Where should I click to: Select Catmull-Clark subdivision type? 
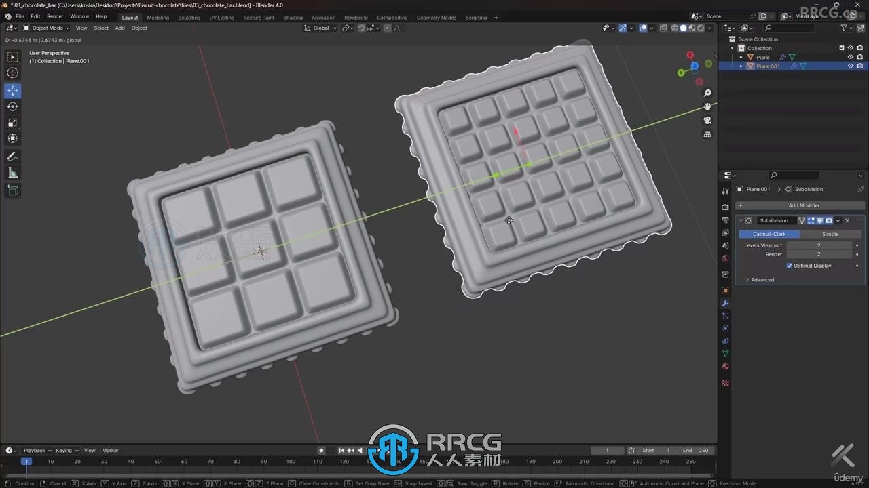[769, 234]
